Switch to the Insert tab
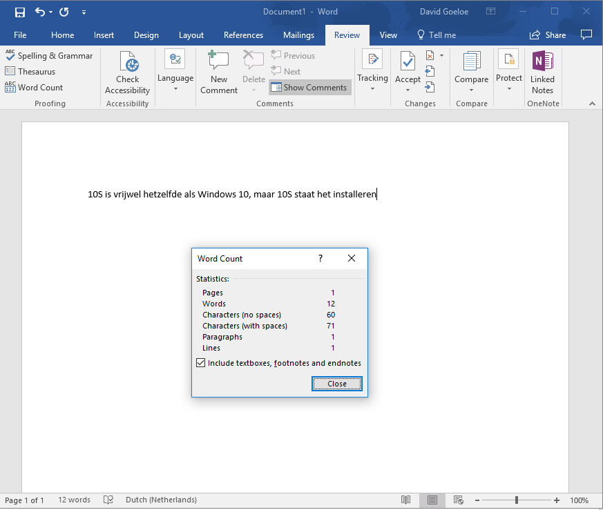This screenshot has height=510, width=603. (x=104, y=35)
